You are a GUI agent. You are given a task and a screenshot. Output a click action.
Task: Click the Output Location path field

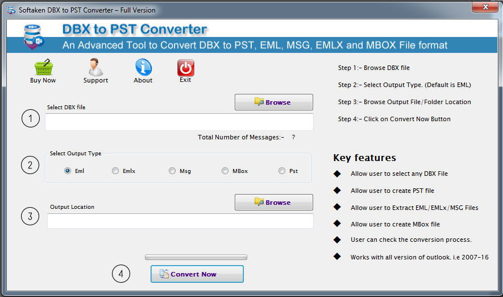point(180,221)
